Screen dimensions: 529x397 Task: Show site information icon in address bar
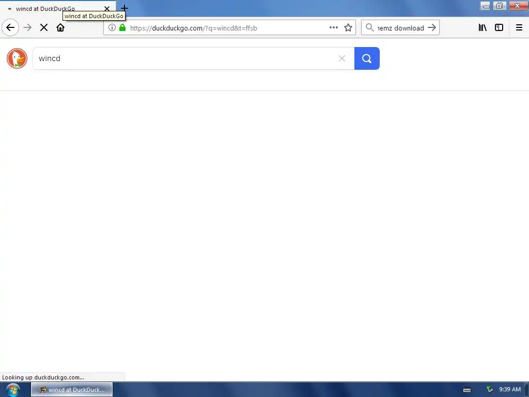112,28
